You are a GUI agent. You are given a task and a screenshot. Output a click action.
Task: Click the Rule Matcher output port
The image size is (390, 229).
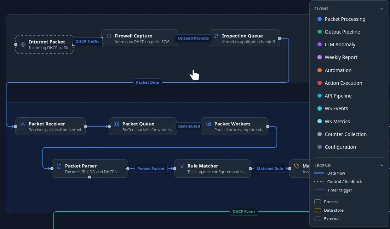coord(251,169)
